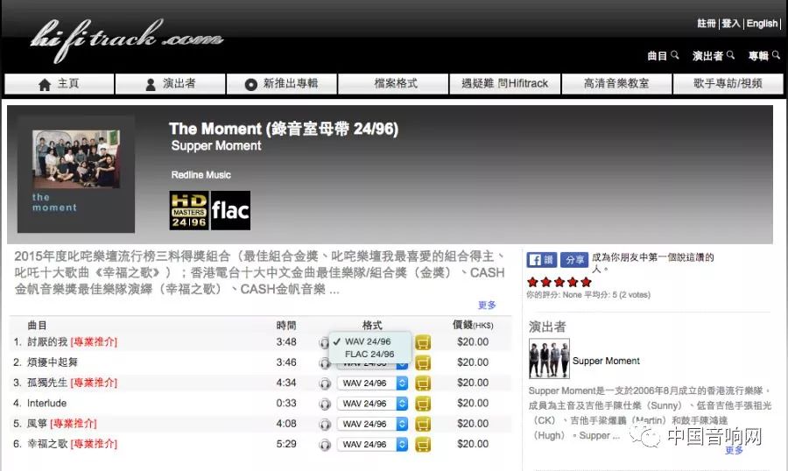Click the $20.00 price of track 4
788x471 pixels.
(473, 403)
